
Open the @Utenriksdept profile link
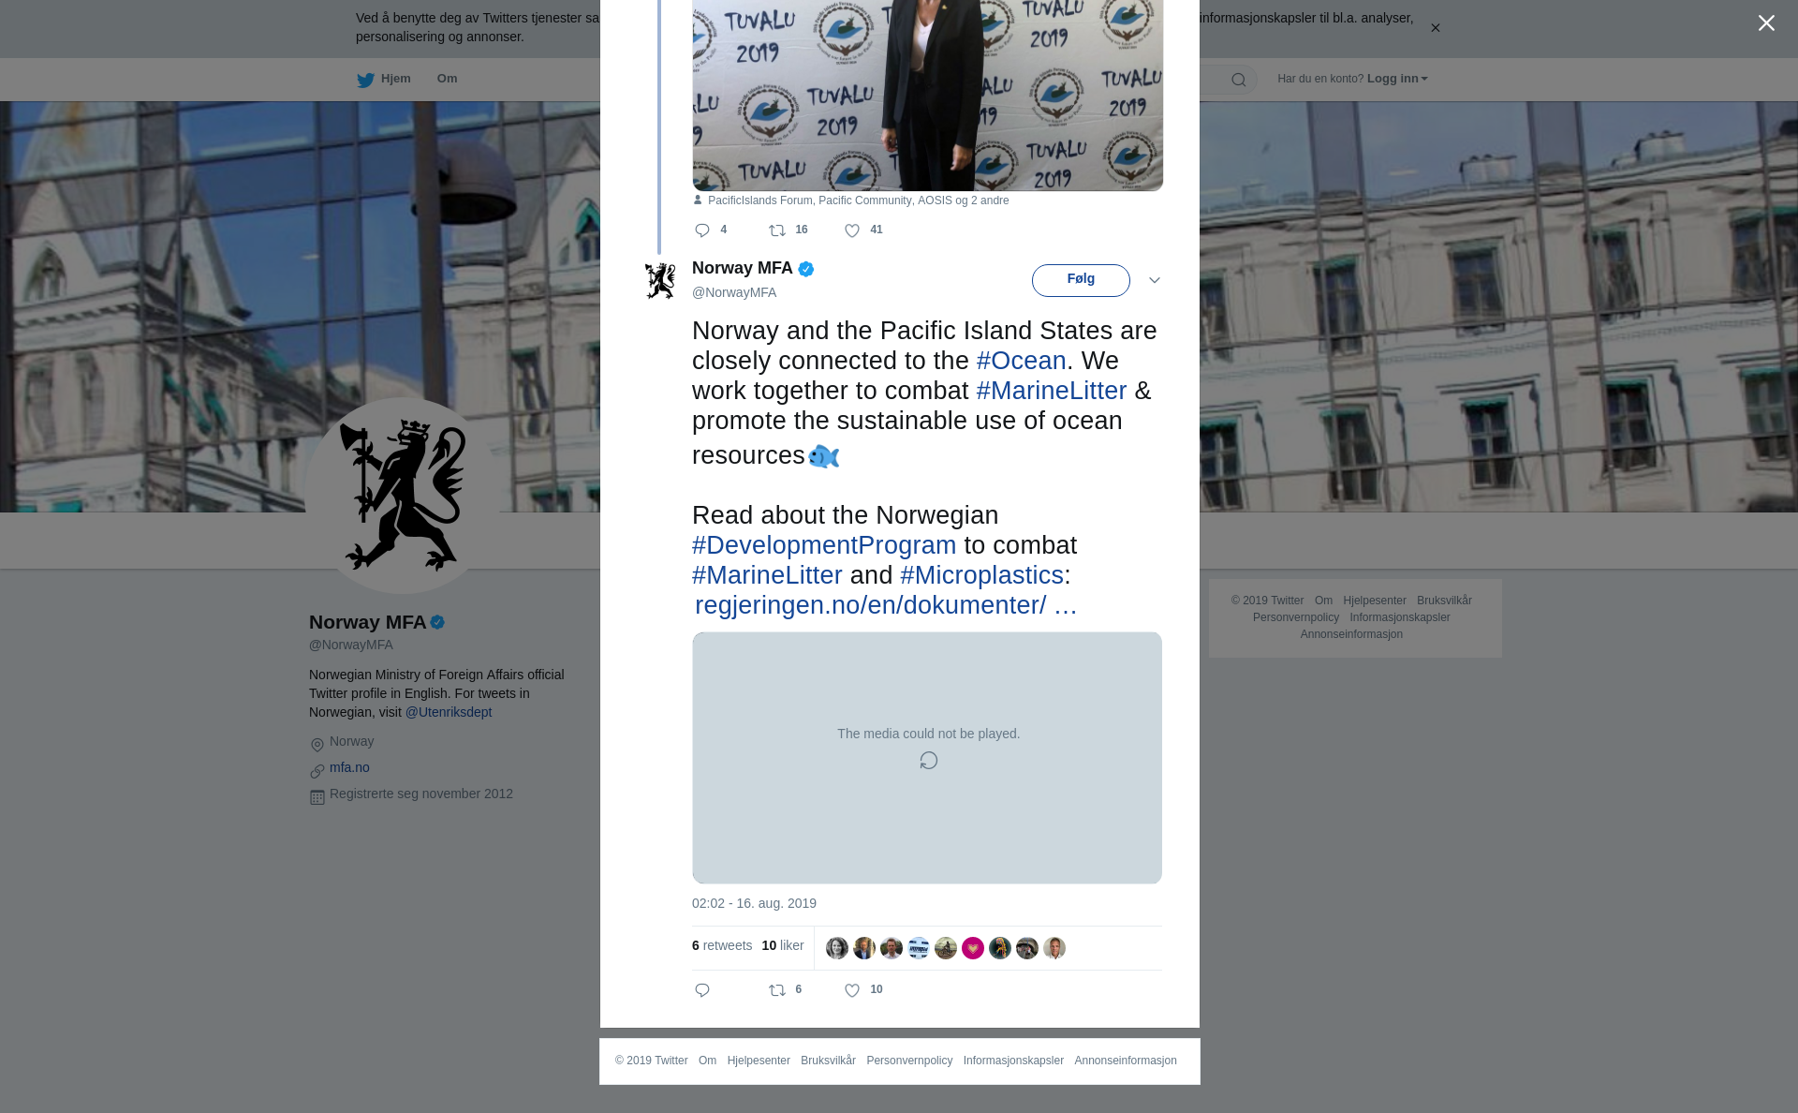click(448, 712)
